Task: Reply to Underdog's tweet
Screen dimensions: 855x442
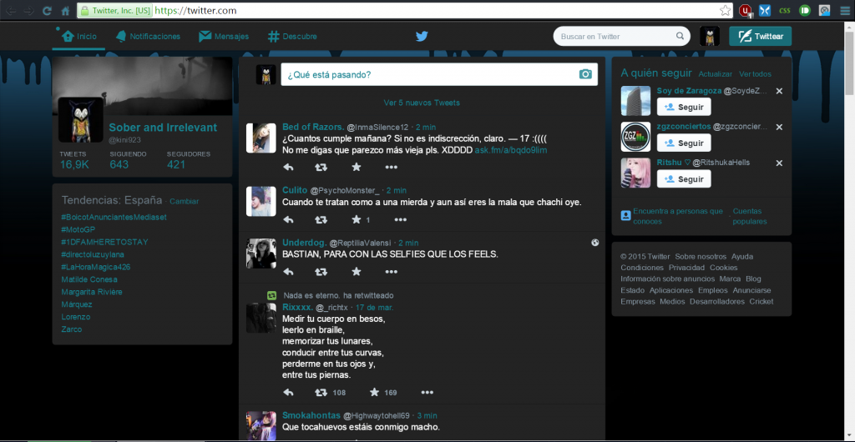Action: pos(288,272)
